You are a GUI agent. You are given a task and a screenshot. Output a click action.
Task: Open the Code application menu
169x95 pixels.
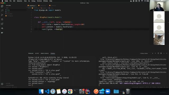click(x=6, y=1)
